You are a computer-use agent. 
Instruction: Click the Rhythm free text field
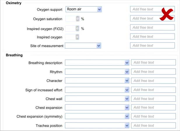click(x=153, y=72)
